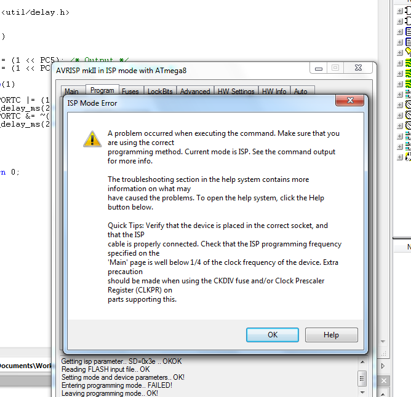Expand the topmost plug-shaped tree node
The image size is (411, 397).
(400, 11)
